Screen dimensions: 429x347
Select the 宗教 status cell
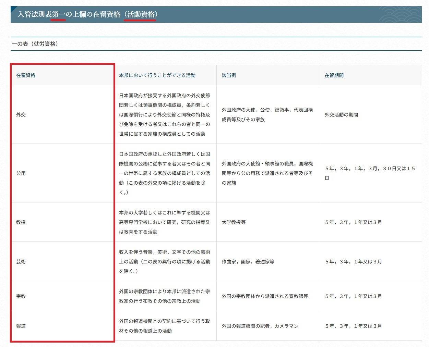coord(21,296)
